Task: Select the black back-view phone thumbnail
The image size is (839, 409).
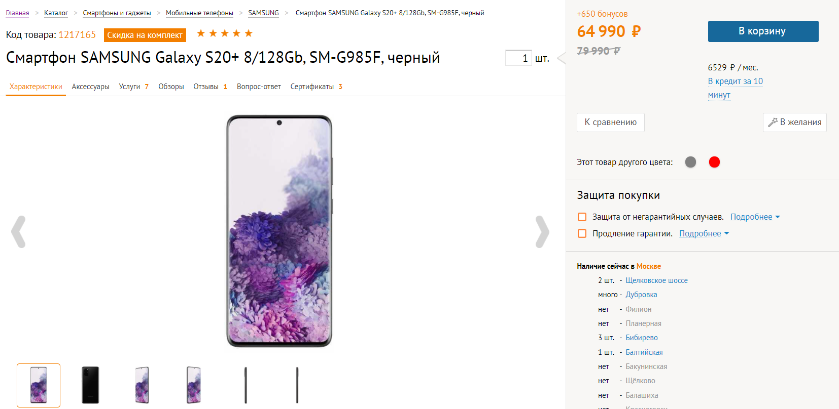Action: (90, 385)
